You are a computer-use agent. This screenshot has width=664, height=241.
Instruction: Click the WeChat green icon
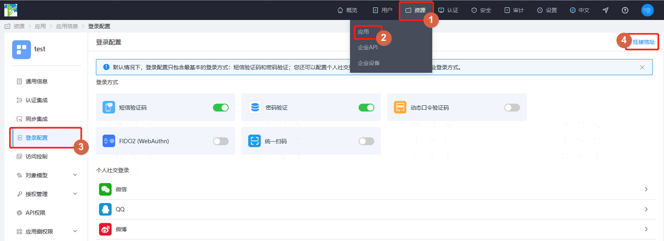(x=105, y=189)
